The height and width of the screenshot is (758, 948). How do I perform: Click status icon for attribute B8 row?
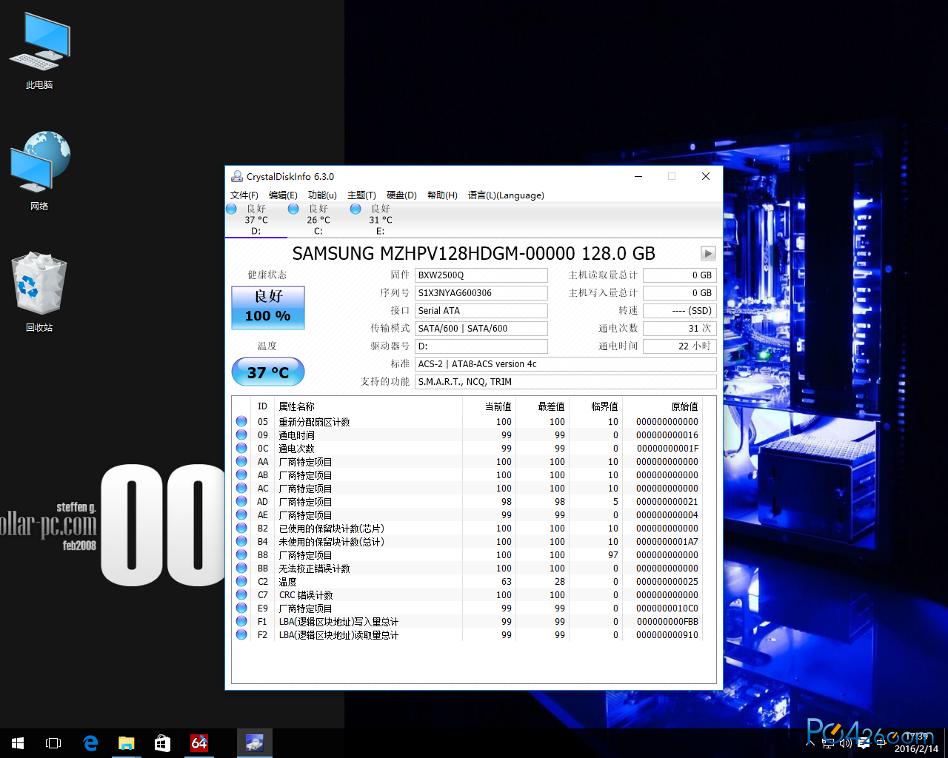coord(241,554)
